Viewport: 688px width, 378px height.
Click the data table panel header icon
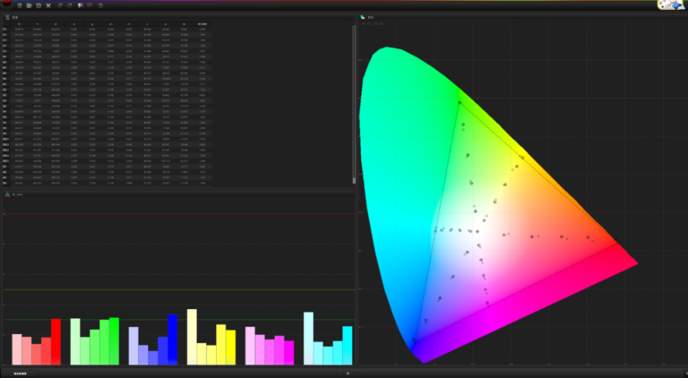(x=8, y=17)
